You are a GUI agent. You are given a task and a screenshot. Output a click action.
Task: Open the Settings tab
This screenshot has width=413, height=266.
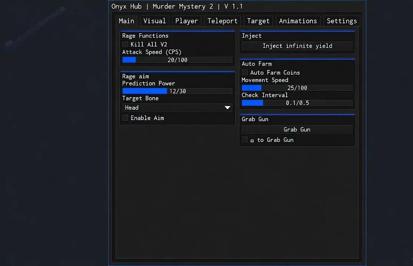pos(341,21)
